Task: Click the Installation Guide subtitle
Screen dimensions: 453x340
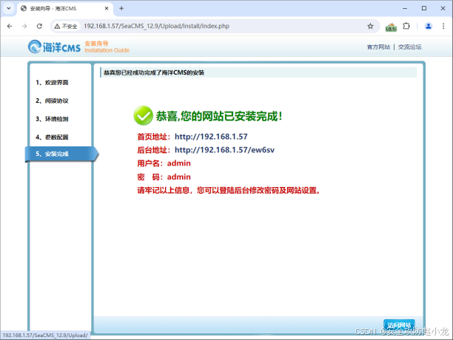Action: pyautogui.click(x=107, y=50)
